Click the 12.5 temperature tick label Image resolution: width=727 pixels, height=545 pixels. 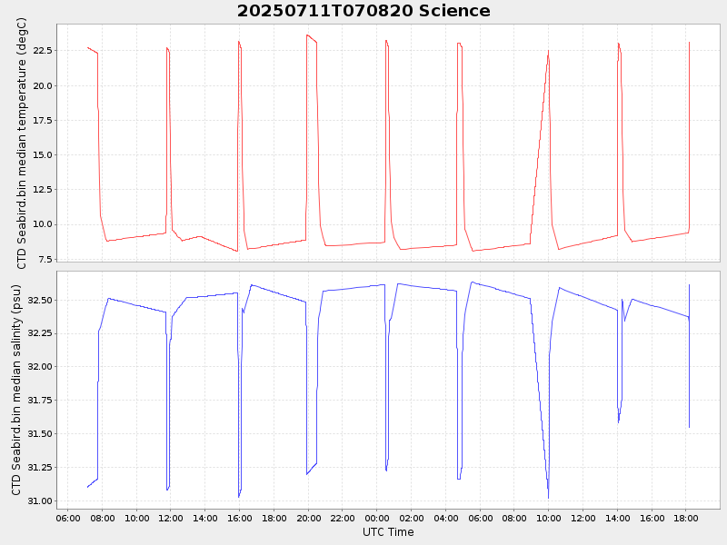(43, 189)
